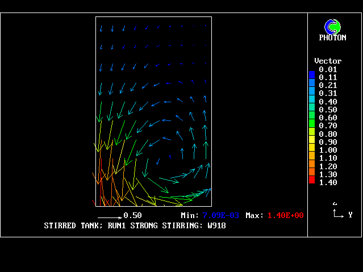Click the PHOTON text label
The image size is (363, 272).
point(332,38)
